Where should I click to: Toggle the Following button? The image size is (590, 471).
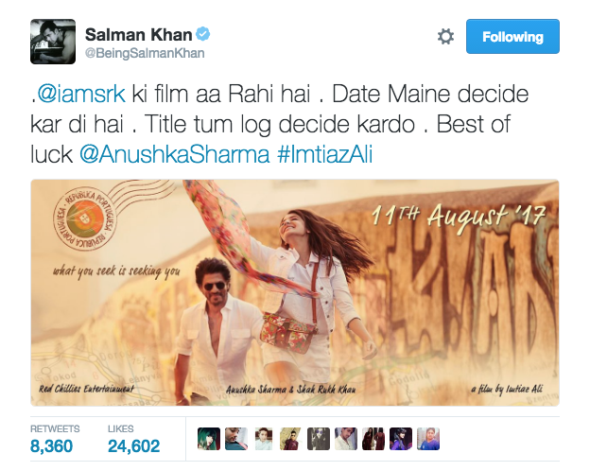[512, 37]
